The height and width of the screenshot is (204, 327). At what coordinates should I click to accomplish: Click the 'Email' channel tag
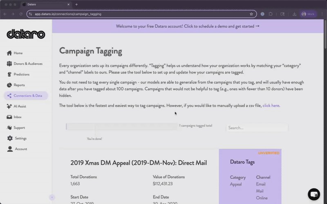point(261,184)
